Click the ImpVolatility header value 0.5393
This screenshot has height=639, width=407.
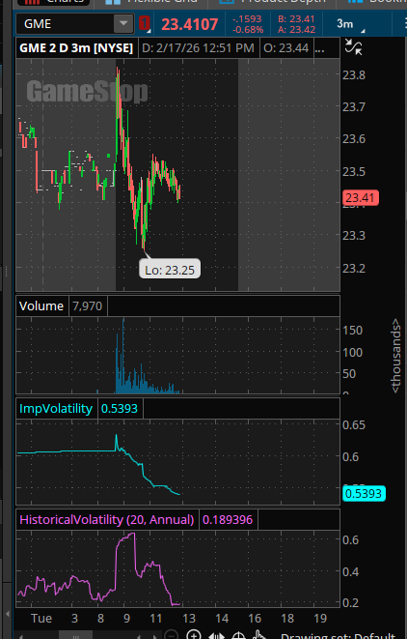[120, 408]
